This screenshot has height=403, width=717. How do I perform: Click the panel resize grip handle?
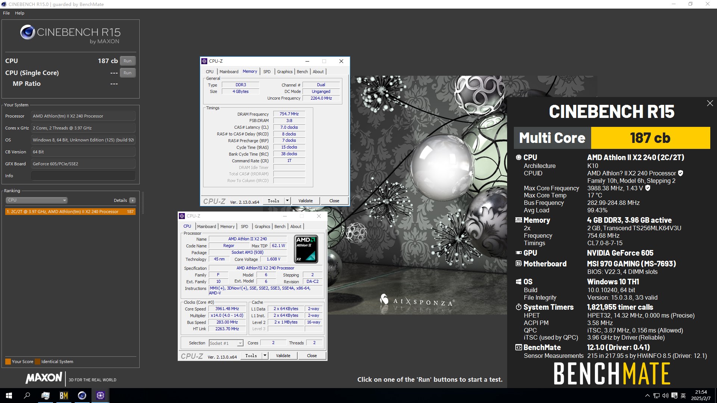click(143, 203)
